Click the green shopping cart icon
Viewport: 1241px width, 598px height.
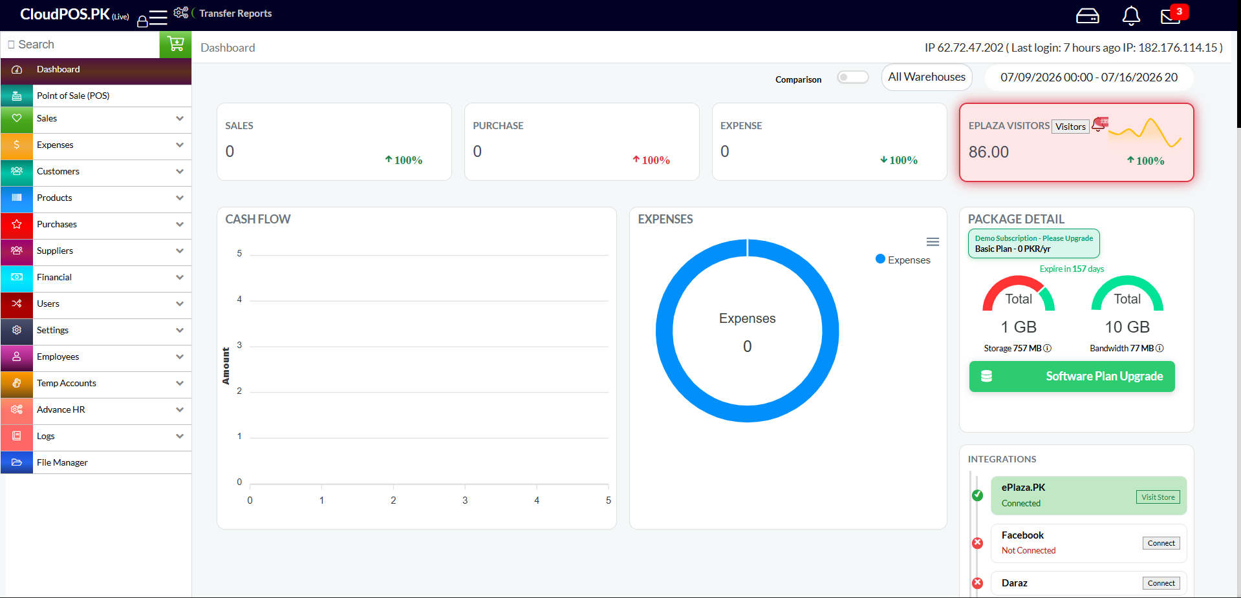coord(175,44)
